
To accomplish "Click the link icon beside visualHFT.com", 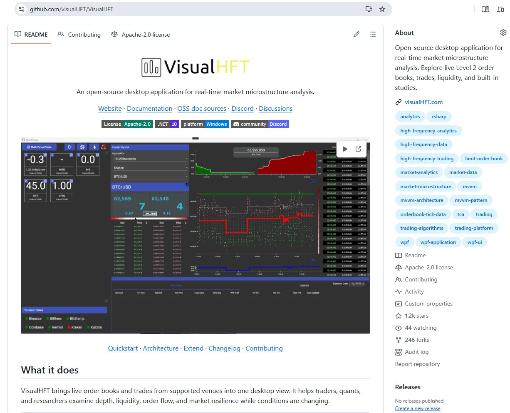I will click(x=399, y=102).
